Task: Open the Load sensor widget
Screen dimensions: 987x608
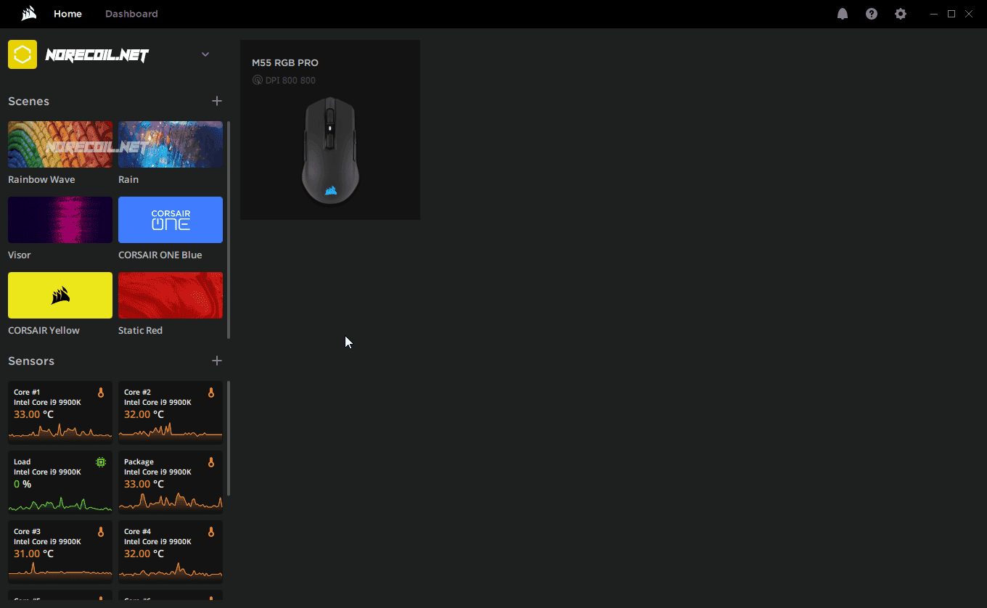Action: coord(60,482)
